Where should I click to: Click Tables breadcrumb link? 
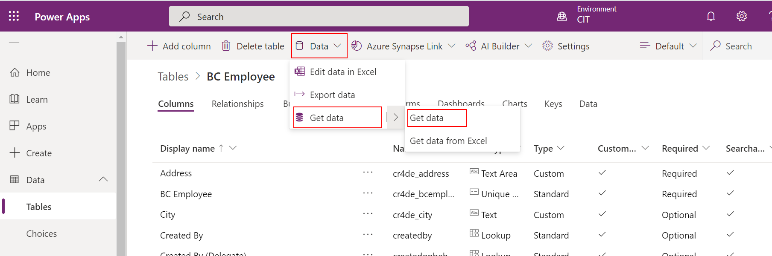[173, 77]
